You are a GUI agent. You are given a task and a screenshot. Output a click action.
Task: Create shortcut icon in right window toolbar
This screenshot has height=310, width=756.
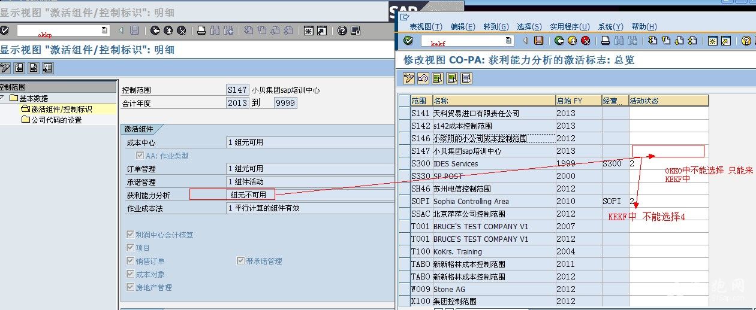[x=726, y=41]
